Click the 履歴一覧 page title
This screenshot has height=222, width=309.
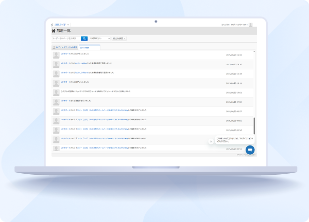64,31
